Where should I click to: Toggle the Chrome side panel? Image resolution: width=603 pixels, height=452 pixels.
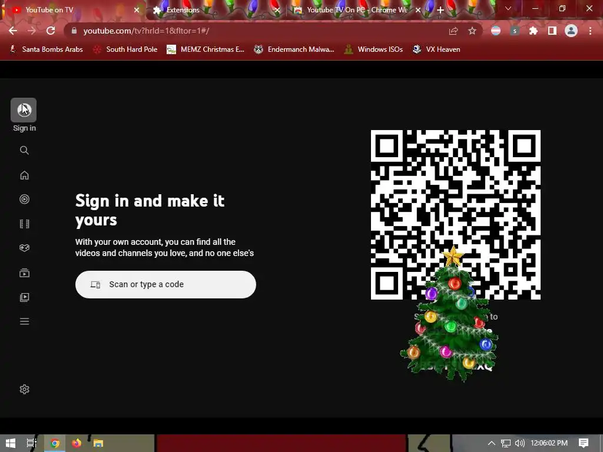coord(552,31)
